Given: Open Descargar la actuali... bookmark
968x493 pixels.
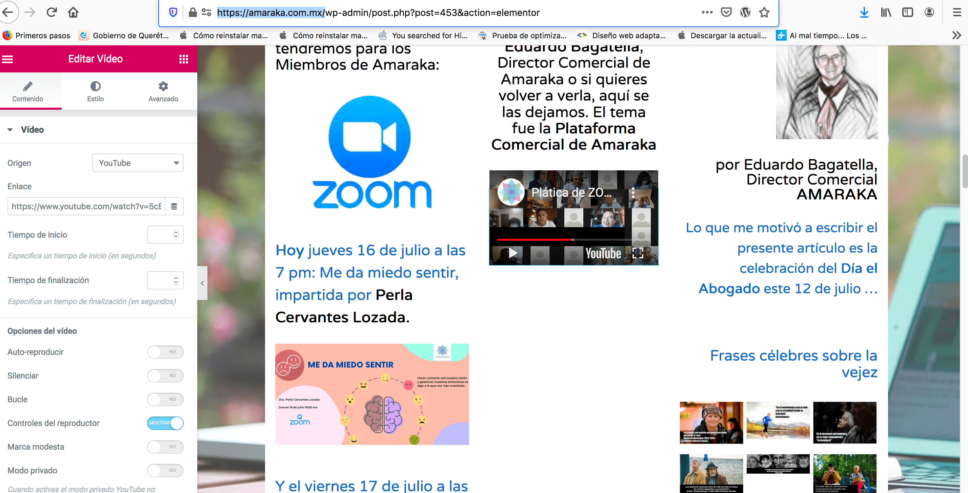Looking at the screenshot, I should [x=722, y=35].
